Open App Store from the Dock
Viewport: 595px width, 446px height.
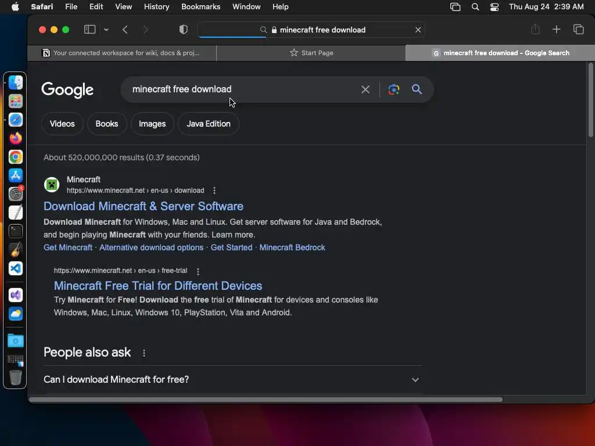tap(16, 175)
